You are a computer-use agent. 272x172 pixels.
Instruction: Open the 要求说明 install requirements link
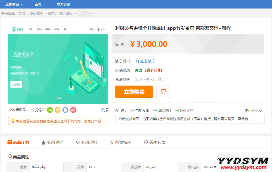click(153, 70)
